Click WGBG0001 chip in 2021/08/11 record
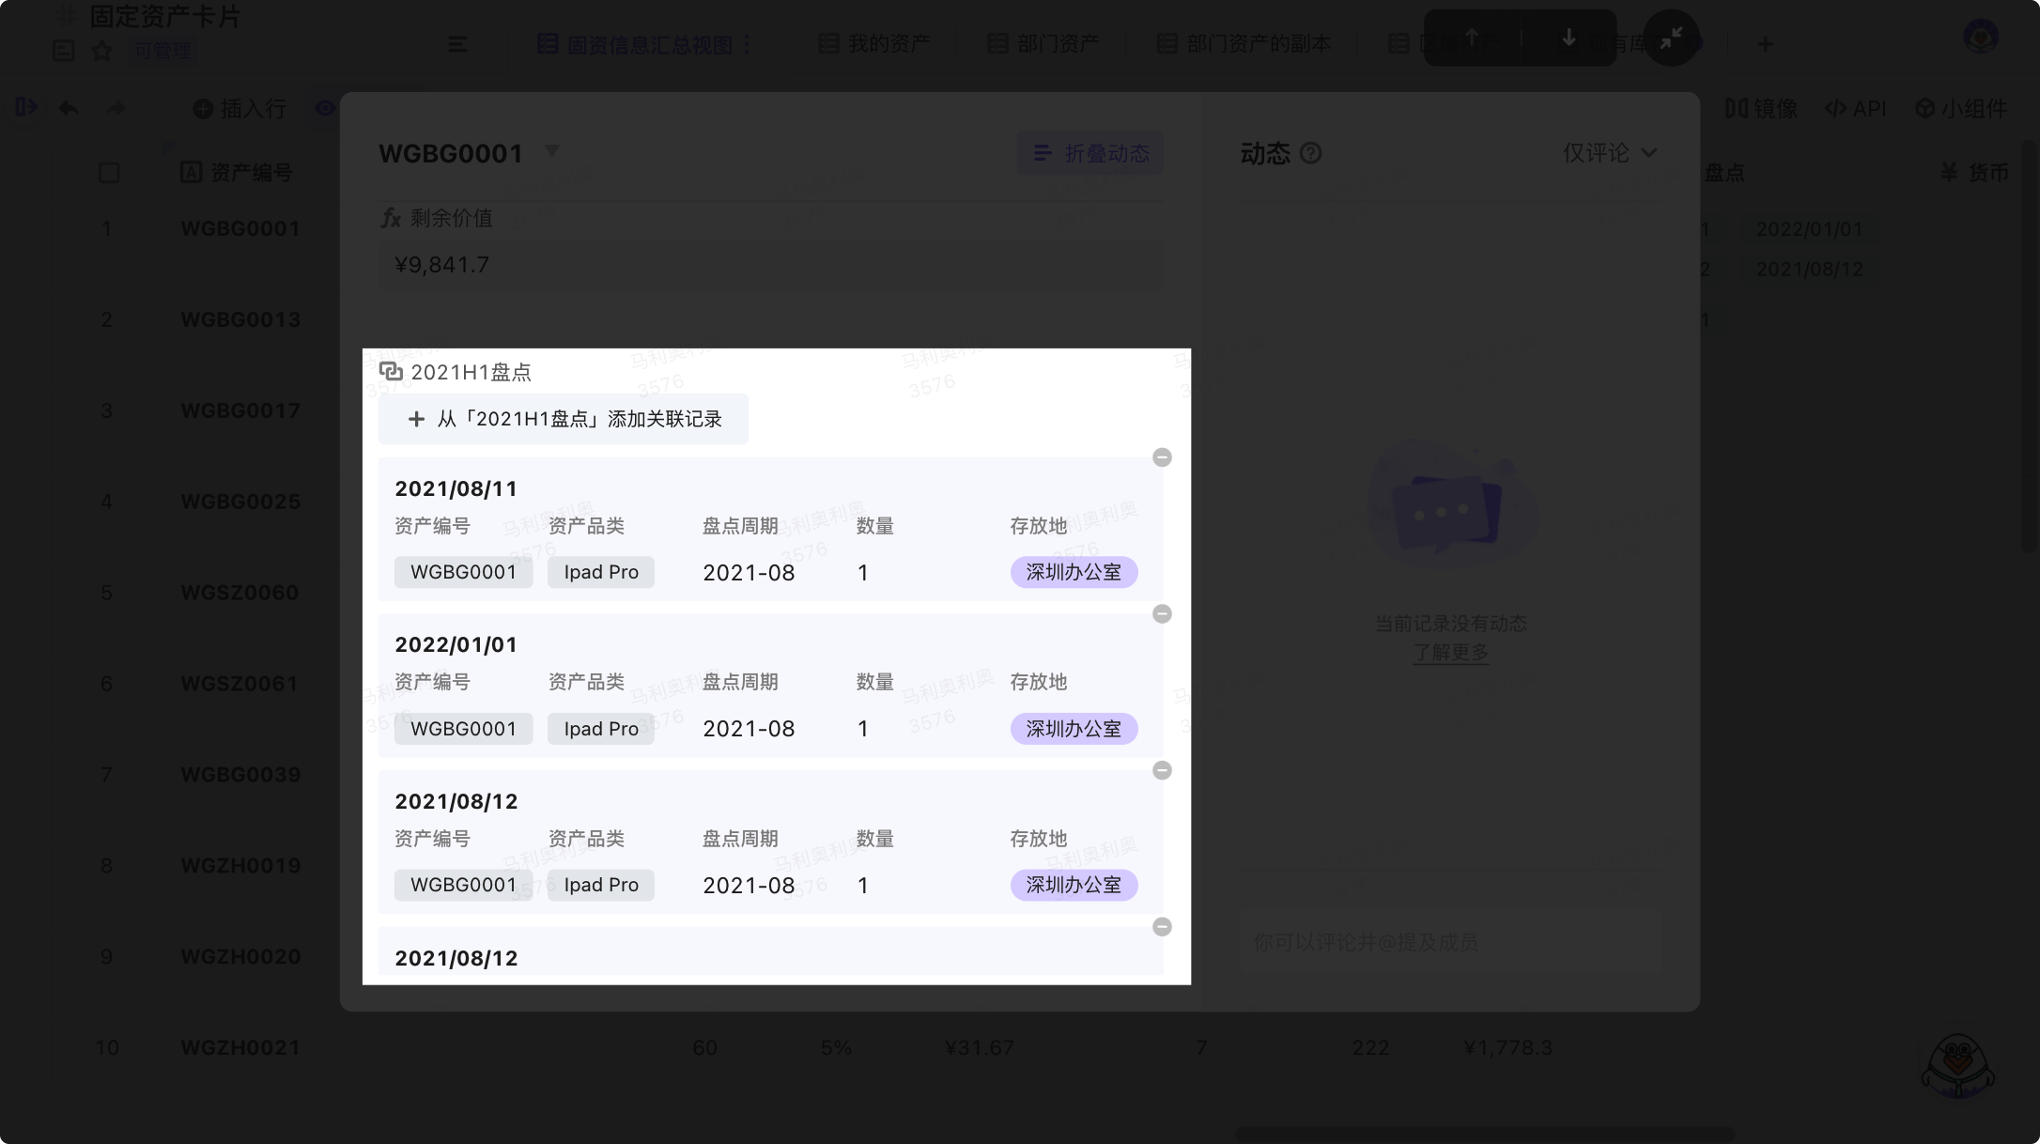Viewport: 2040px width, 1144px height. pyautogui.click(x=463, y=572)
